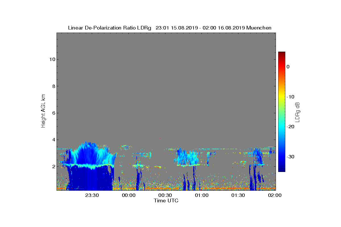Click the colorbar tick label '0'
Screen dimensions: 341x227
[288, 67]
